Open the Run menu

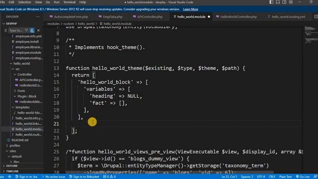tap(57, 2)
